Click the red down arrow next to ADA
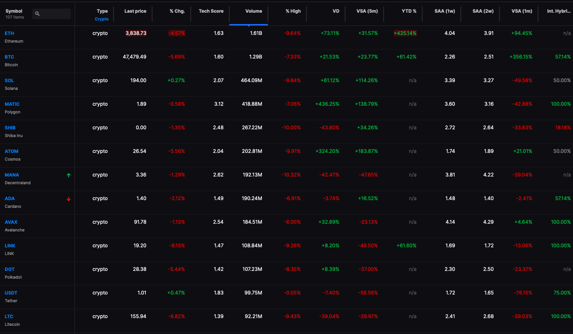 69,199
